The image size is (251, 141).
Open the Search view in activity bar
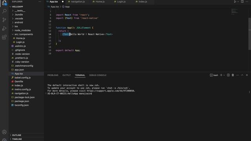click(4, 11)
